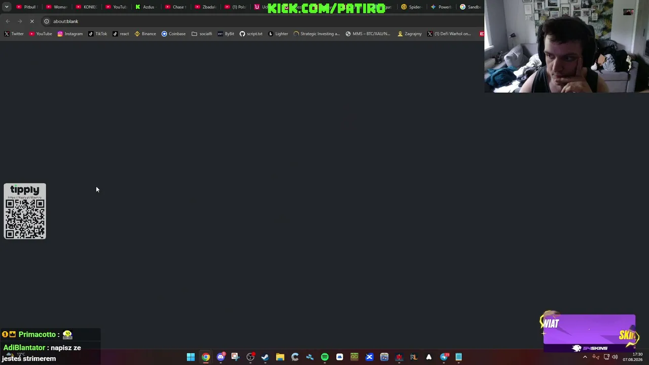649x365 pixels.
Task: Open Spotify from the taskbar
Action: coord(324,357)
